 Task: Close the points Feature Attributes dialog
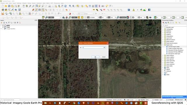click(108, 43)
